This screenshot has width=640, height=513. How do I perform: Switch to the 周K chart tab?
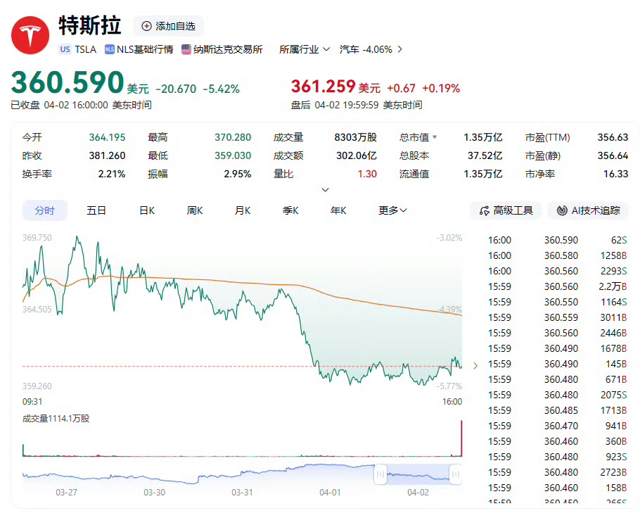(x=195, y=210)
